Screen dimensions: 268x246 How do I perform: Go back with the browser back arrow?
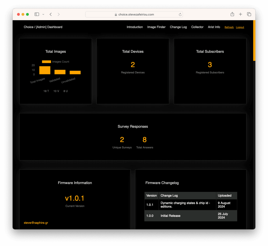[x=51, y=14]
